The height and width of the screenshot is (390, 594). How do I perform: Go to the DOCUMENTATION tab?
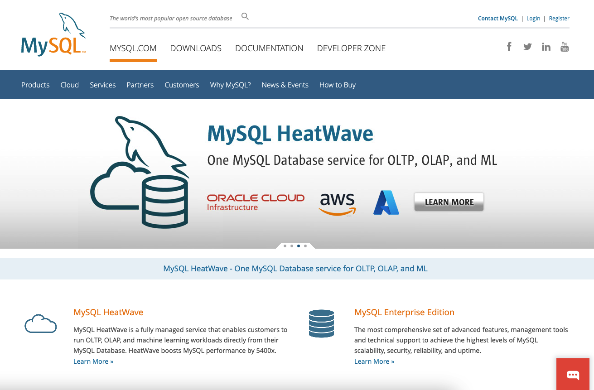(269, 48)
